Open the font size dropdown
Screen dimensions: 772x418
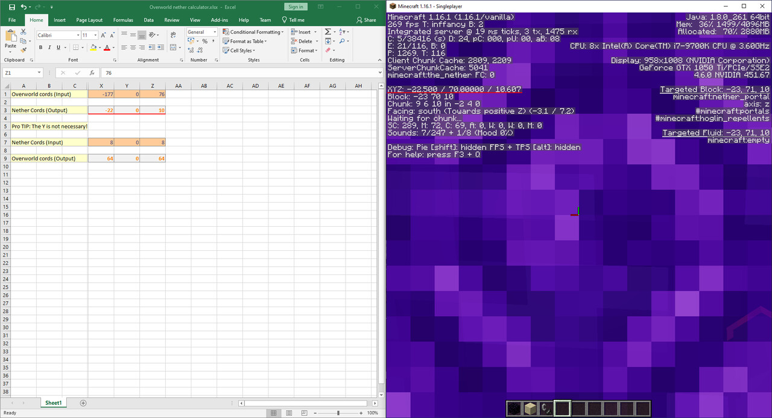click(x=95, y=35)
